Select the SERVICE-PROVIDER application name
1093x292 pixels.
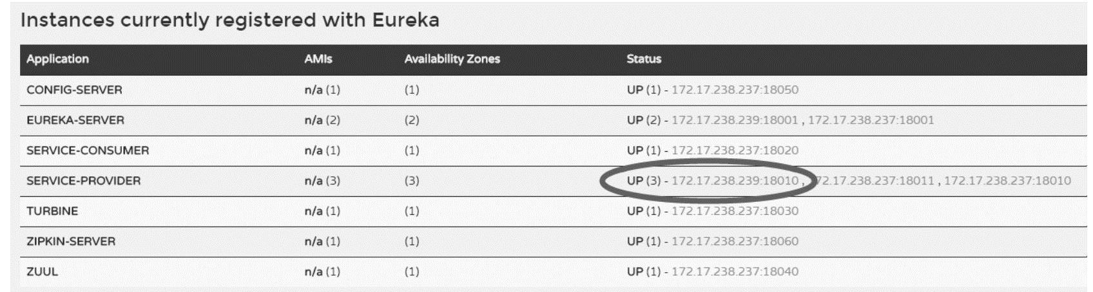click(83, 181)
